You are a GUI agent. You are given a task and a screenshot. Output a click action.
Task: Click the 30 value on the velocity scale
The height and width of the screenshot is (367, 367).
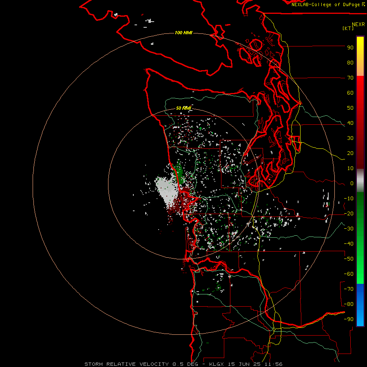click(350, 138)
